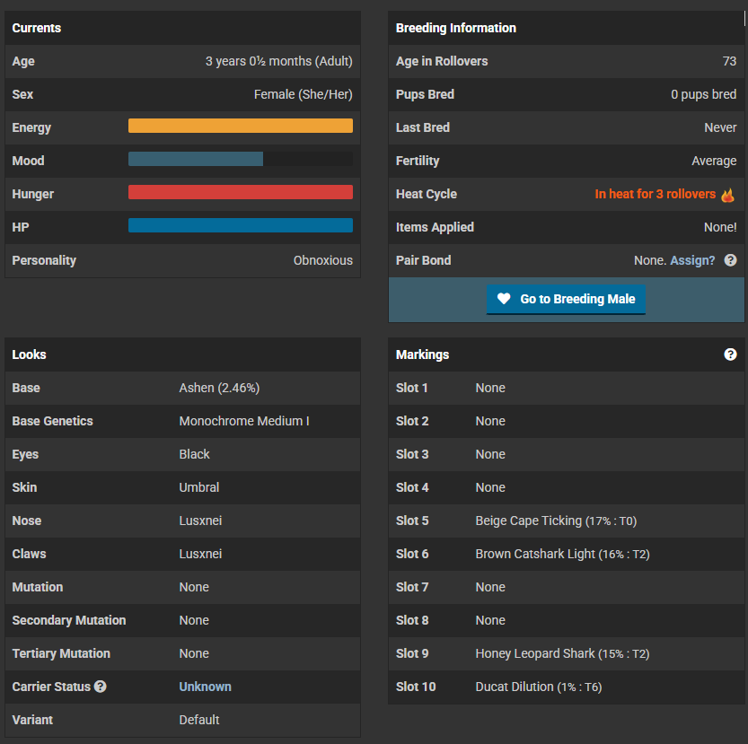
Task: Click the page scrollbar at top right
Action: click(x=744, y=19)
